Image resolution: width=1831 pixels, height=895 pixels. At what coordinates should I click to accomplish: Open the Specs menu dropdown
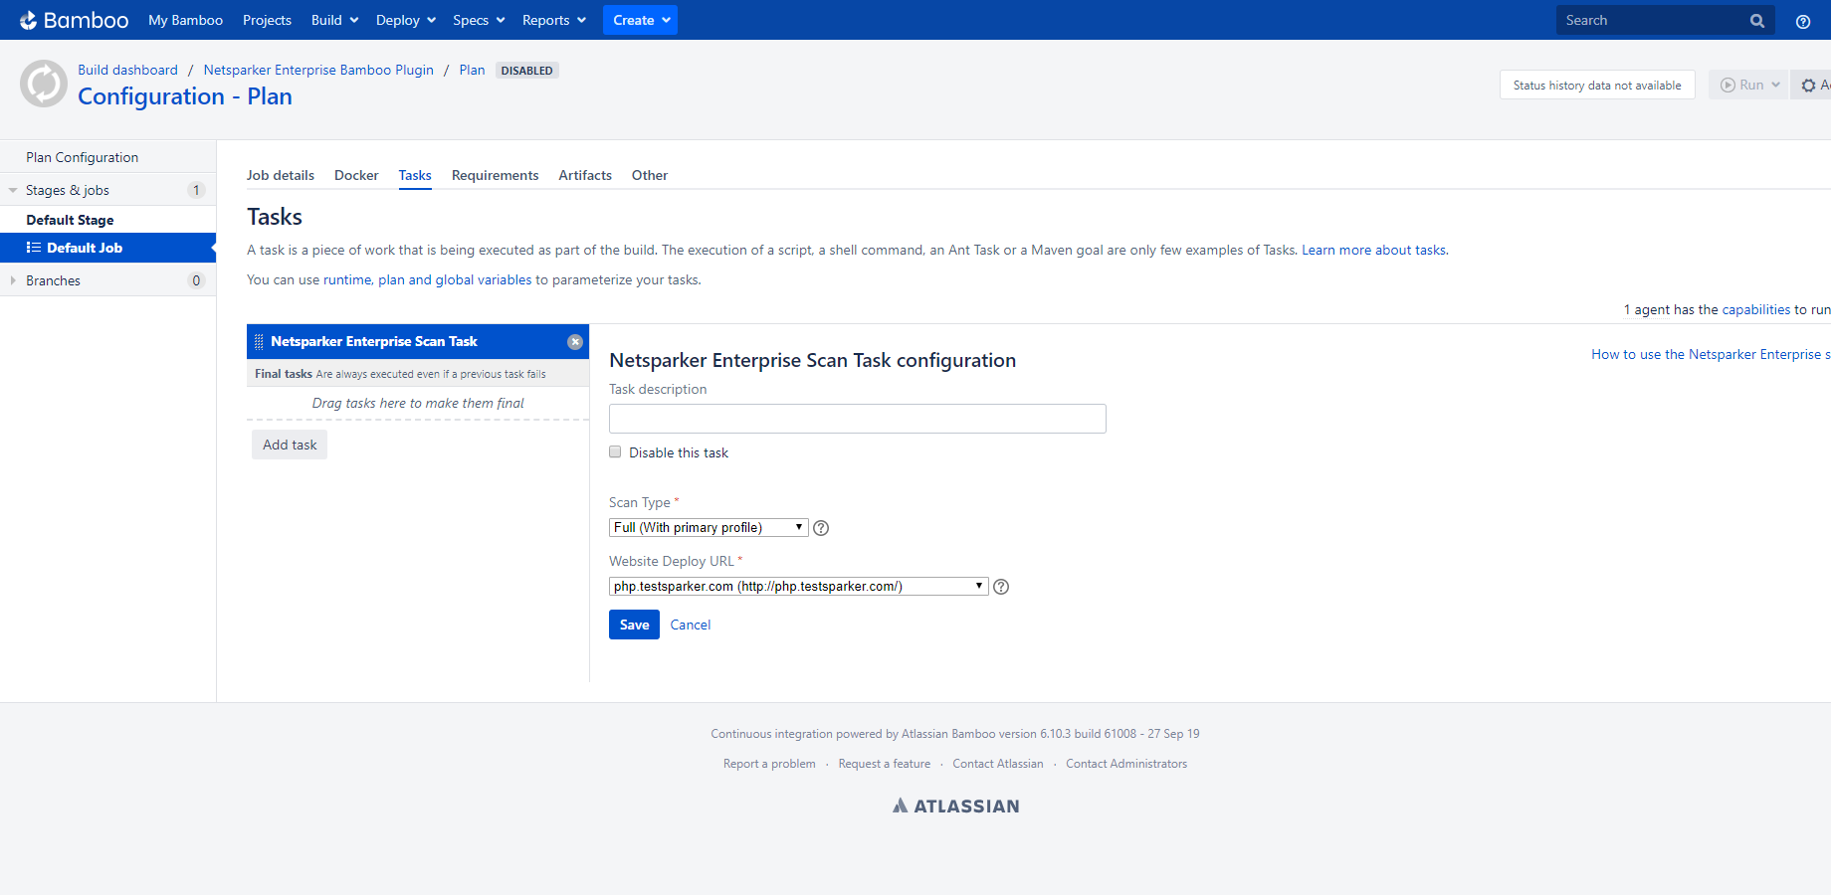pyautogui.click(x=479, y=21)
